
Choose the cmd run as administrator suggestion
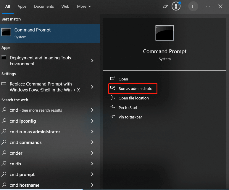coord(35,132)
